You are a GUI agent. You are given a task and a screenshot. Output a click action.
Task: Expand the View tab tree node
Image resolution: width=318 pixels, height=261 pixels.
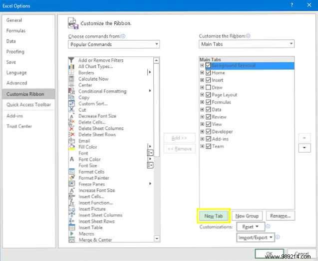202,124
